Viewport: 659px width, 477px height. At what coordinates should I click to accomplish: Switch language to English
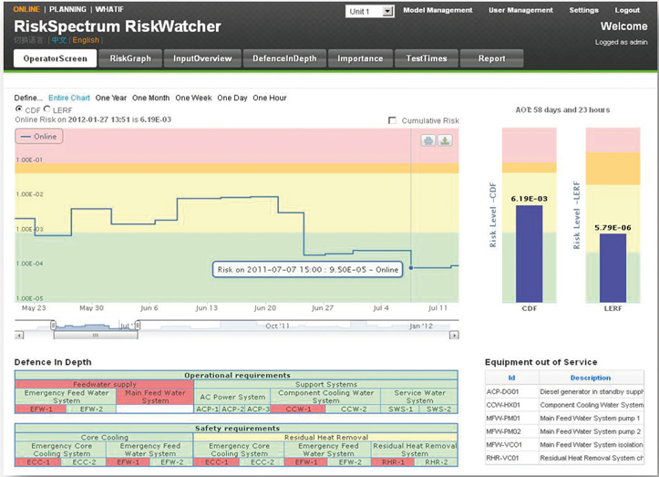87,40
